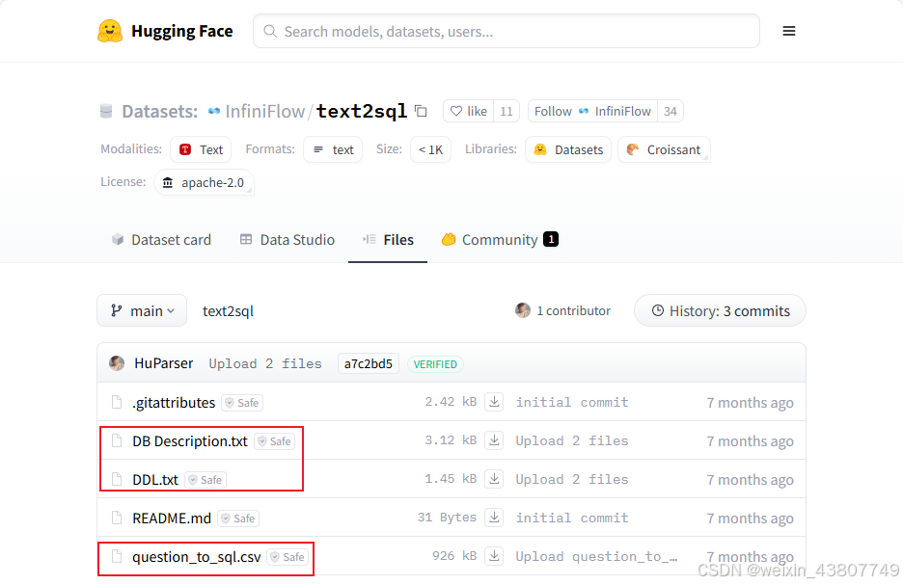903x585 pixels.
Task: Download DB Description.txt file
Action: [x=494, y=440]
